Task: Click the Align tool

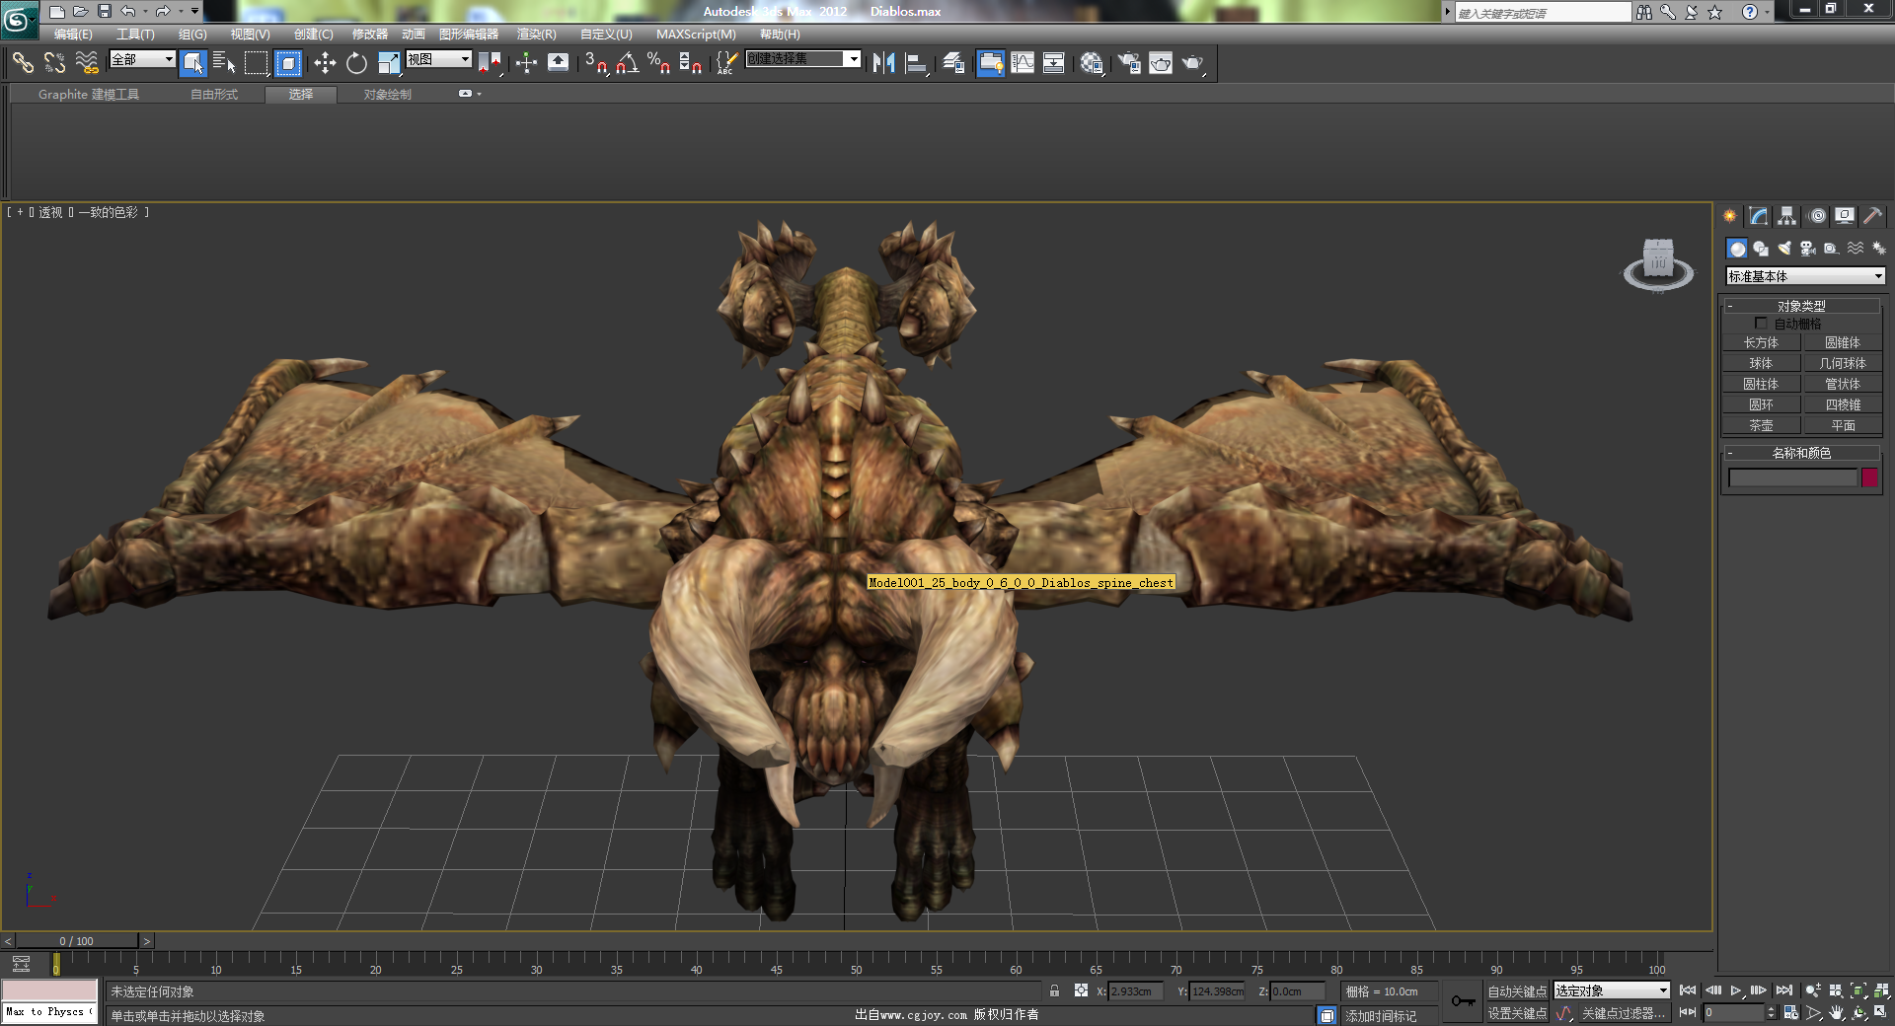Action: pyautogui.click(x=916, y=63)
